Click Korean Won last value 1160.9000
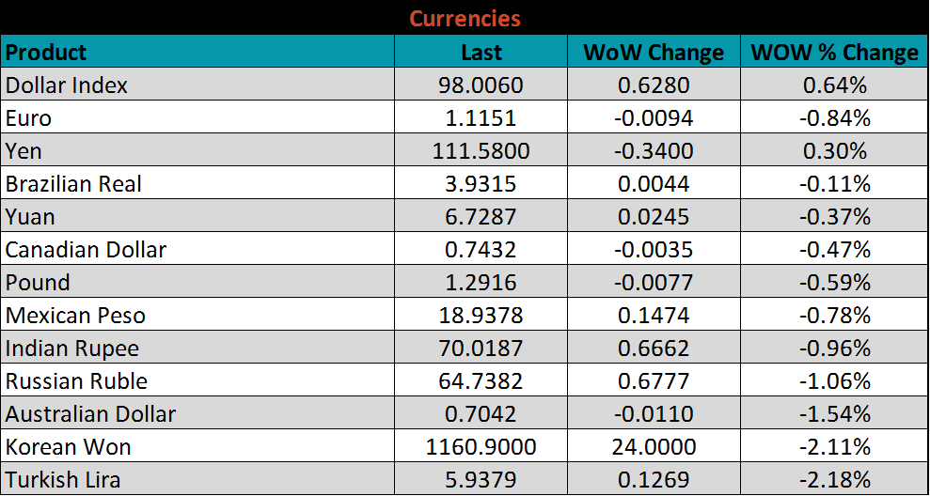This screenshot has height=496, width=930. pos(481,447)
